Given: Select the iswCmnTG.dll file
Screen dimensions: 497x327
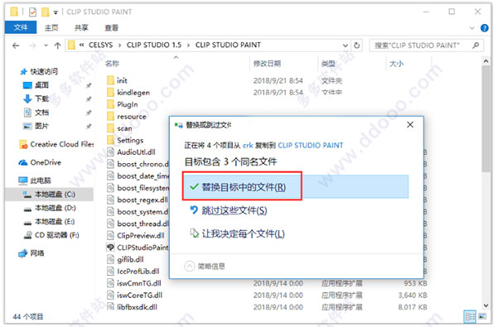Looking at the screenshot, I should (x=134, y=283).
